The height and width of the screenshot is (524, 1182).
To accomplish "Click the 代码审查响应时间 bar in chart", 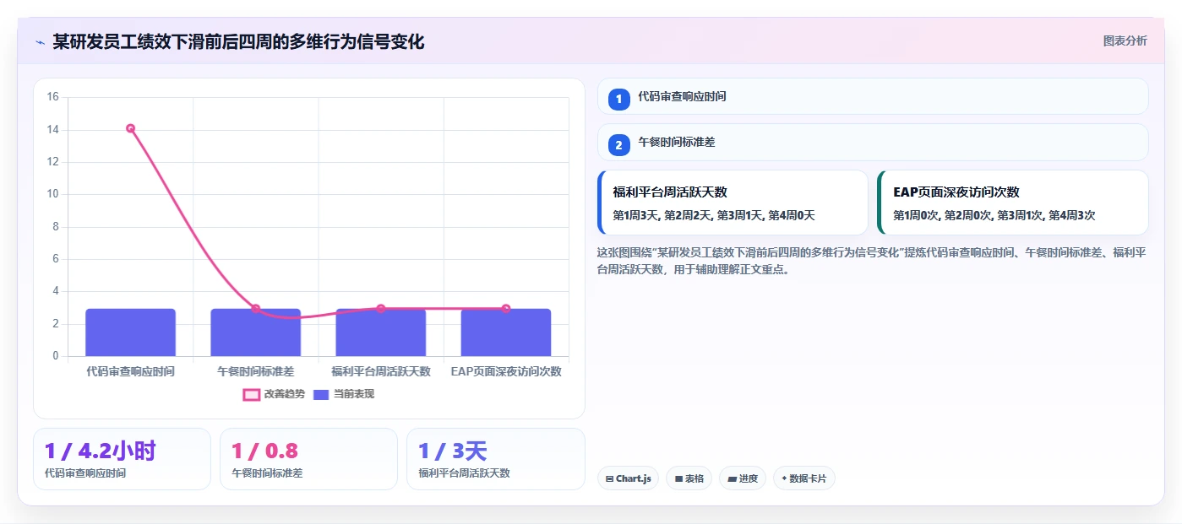I will pos(131,332).
